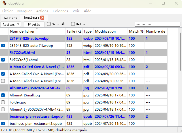
Task: Click the dupeGuru app icon in title bar
Action: (x=4, y=3)
